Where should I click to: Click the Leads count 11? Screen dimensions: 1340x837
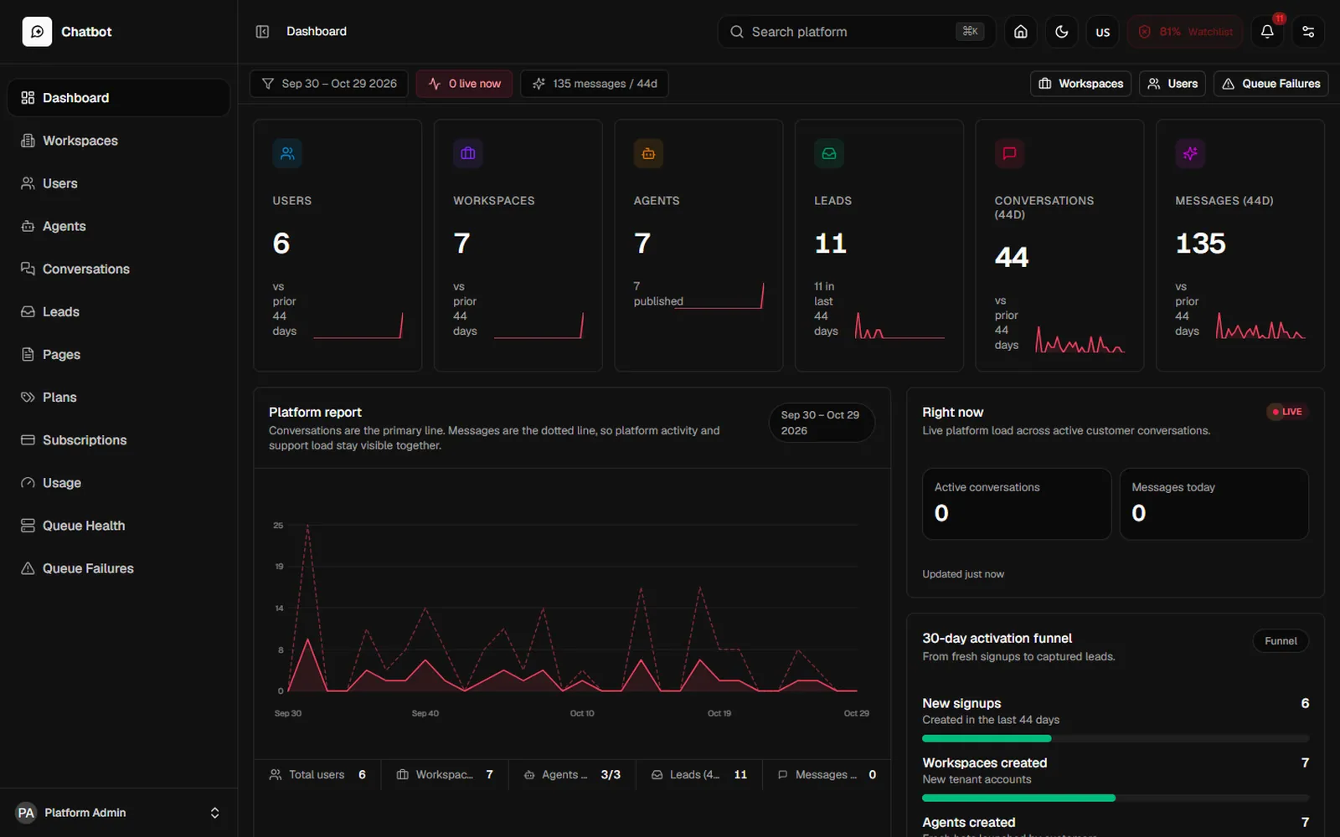tap(831, 244)
